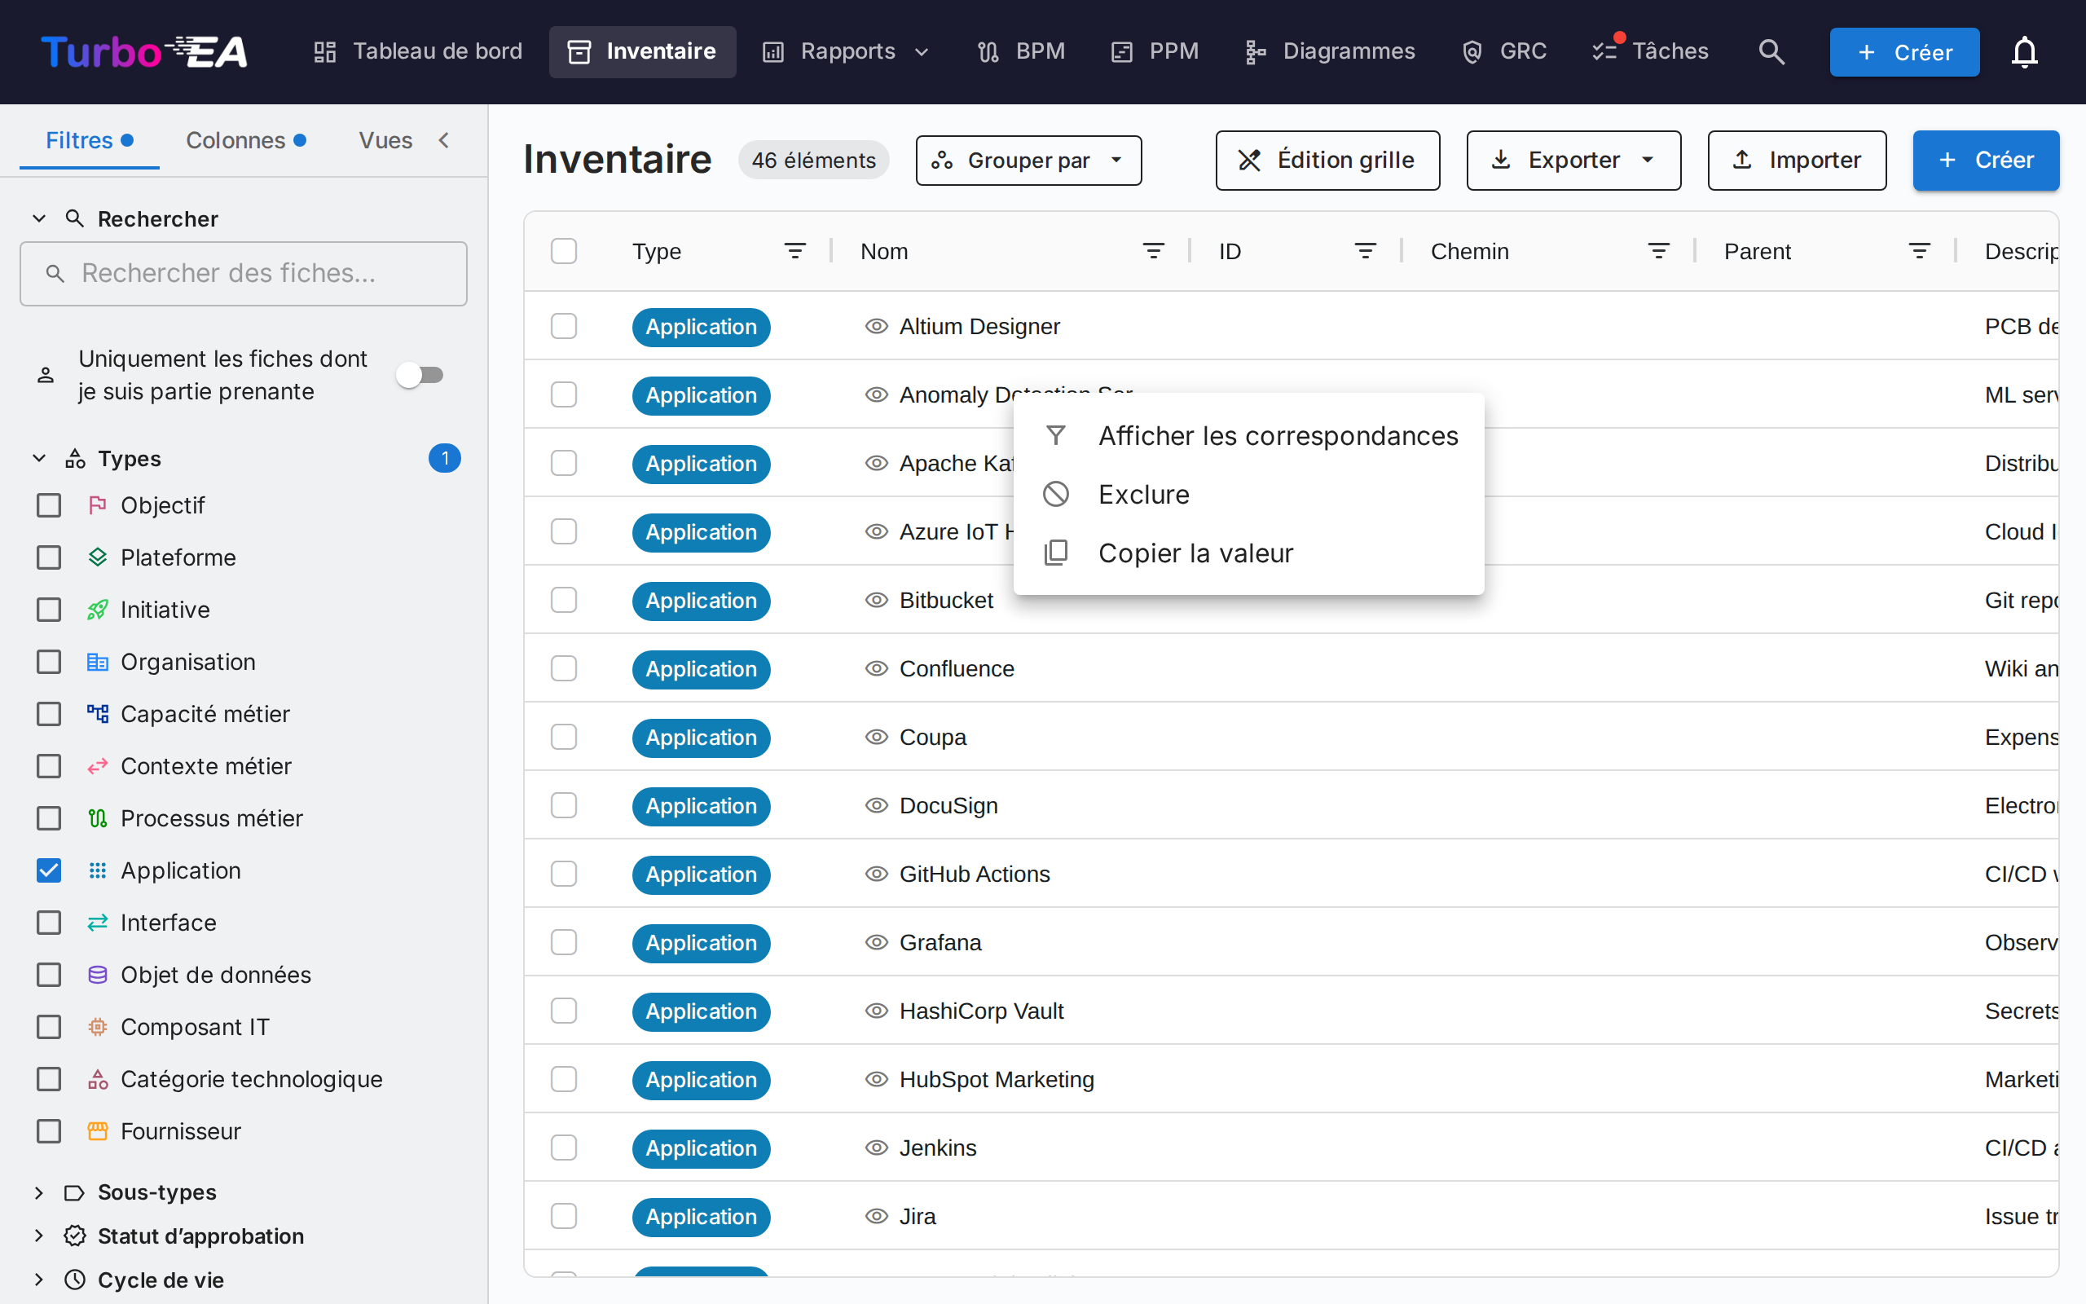Image resolution: width=2086 pixels, height=1304 pixels.
Task: Click the Processus métier icon
Action: coord(98,818)
